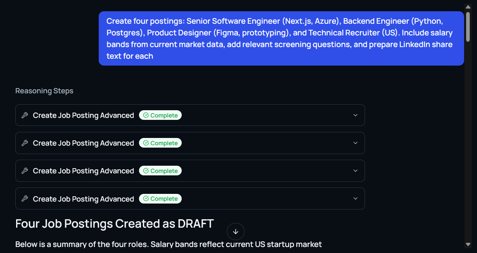
Task: Click the third step's Complete status badge
Action: 160,171
